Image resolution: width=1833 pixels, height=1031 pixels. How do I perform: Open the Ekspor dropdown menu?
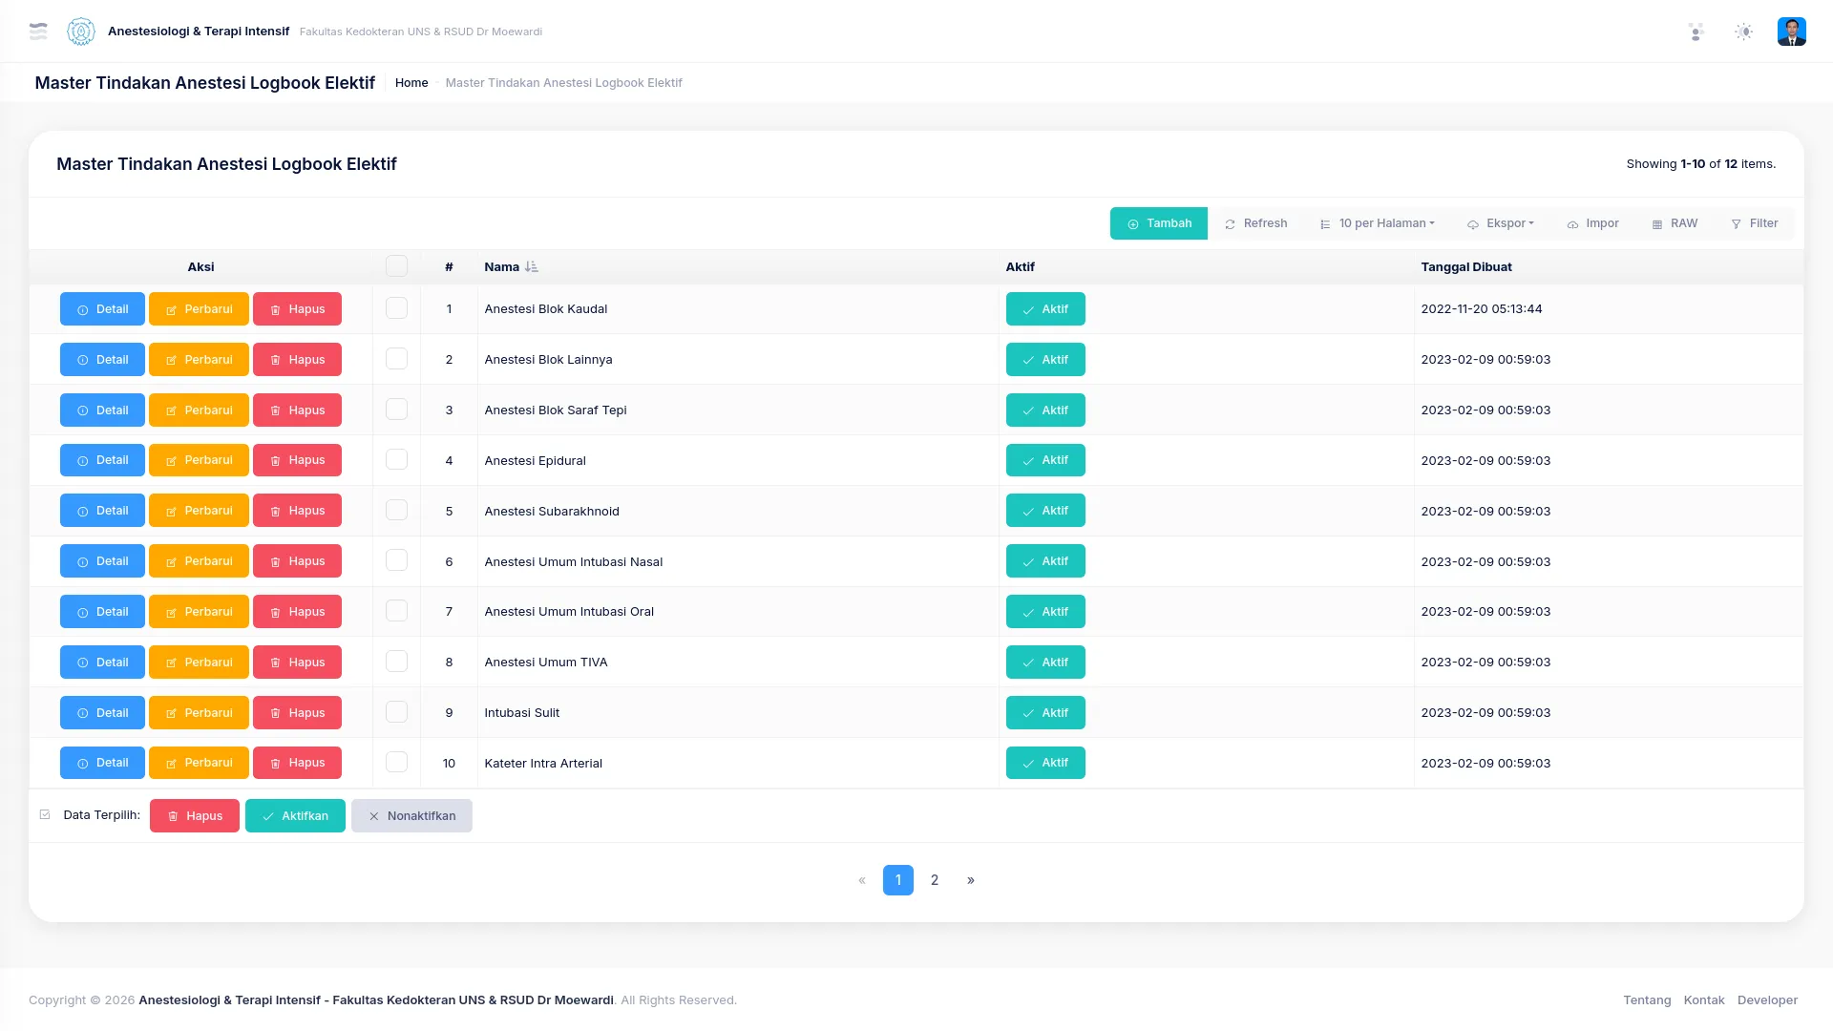pyautogui.click(x=1501, y=223)
